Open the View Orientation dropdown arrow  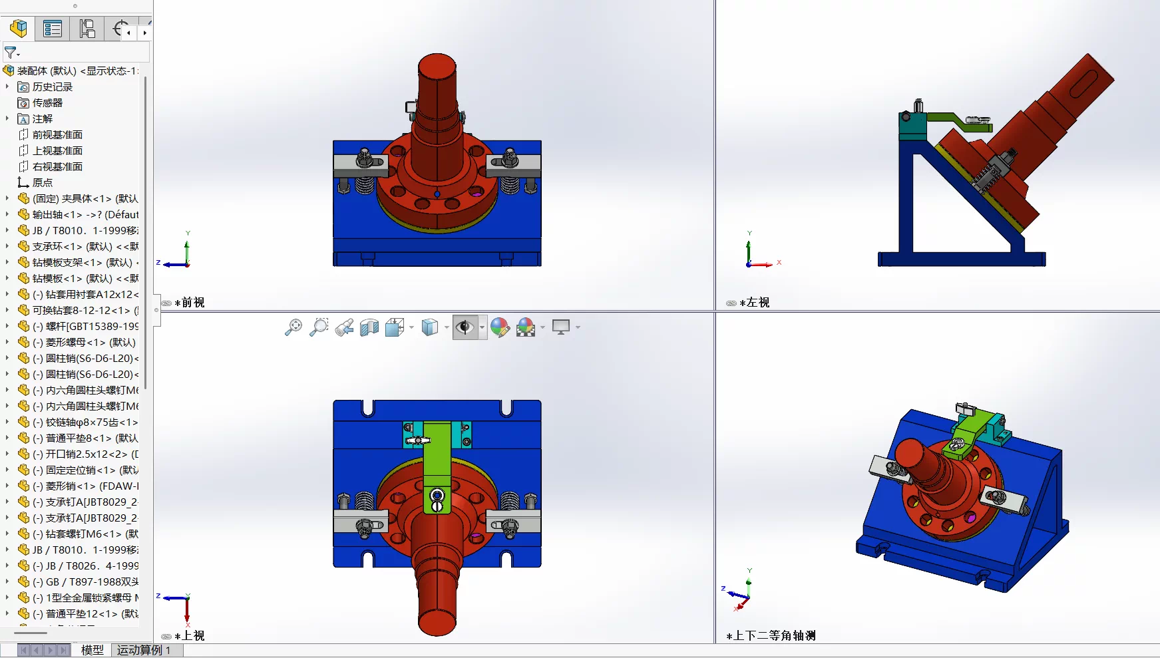(411, 327)
